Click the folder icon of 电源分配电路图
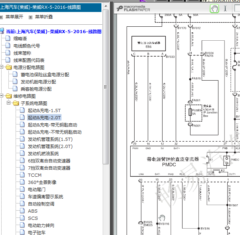The width and height of the screenshot is (240, 235). 8,67
